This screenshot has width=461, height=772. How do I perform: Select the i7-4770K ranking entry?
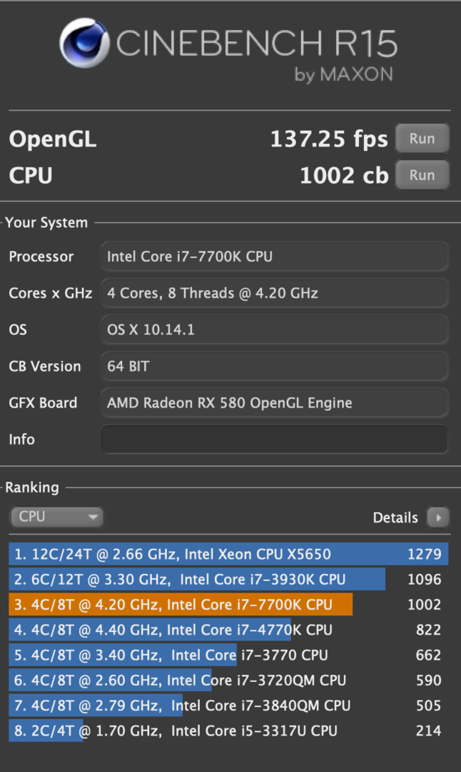pyautogui.click(x=228, y=630)
